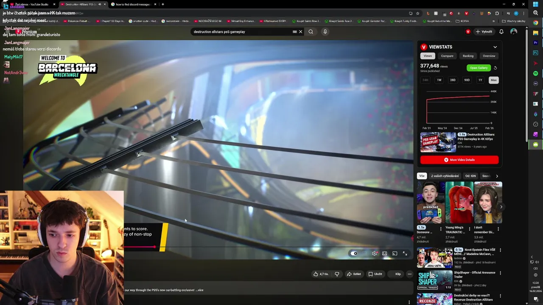Open the PS5 4K60 Gameplay thumbnail
The image size is (543, 305).
click(438, 142)
